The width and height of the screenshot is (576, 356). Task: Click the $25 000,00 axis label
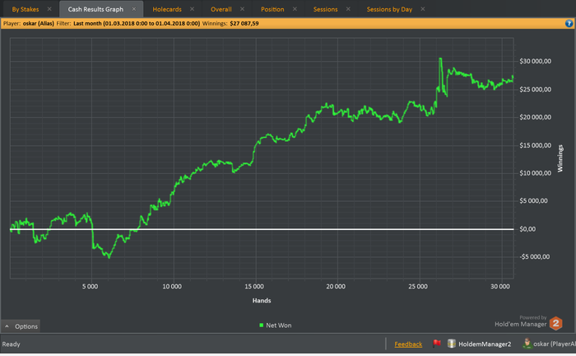pyautogui.click(x=535, y=89)
